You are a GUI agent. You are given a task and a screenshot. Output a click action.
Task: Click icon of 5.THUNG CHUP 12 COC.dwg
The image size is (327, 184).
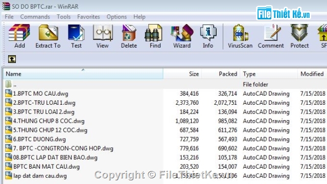point(9,130)
